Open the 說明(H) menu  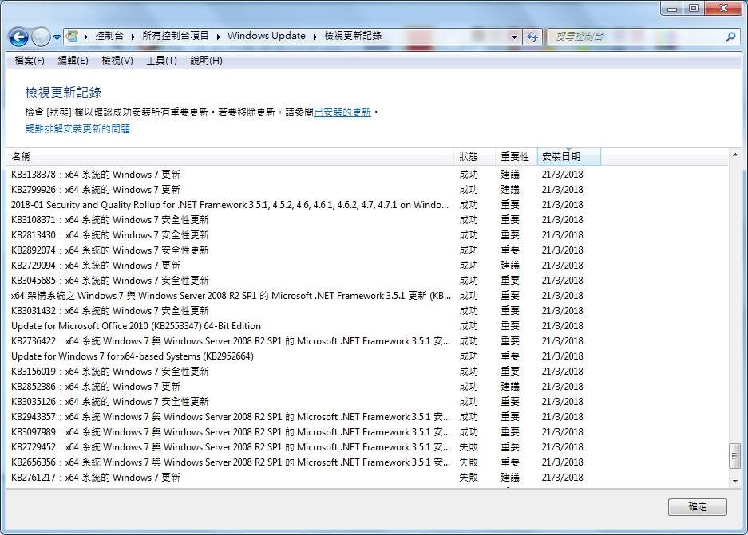pyautogui.click(x=206, y=61)
